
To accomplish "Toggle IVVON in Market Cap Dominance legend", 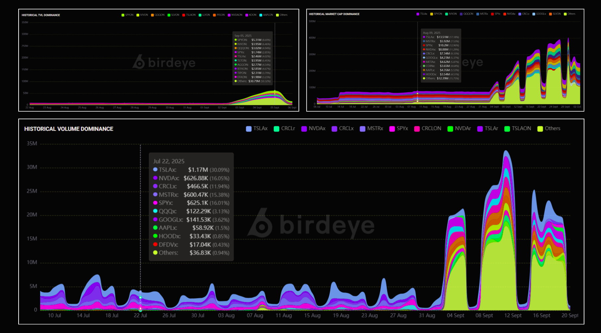I will [x=451, y=14].
